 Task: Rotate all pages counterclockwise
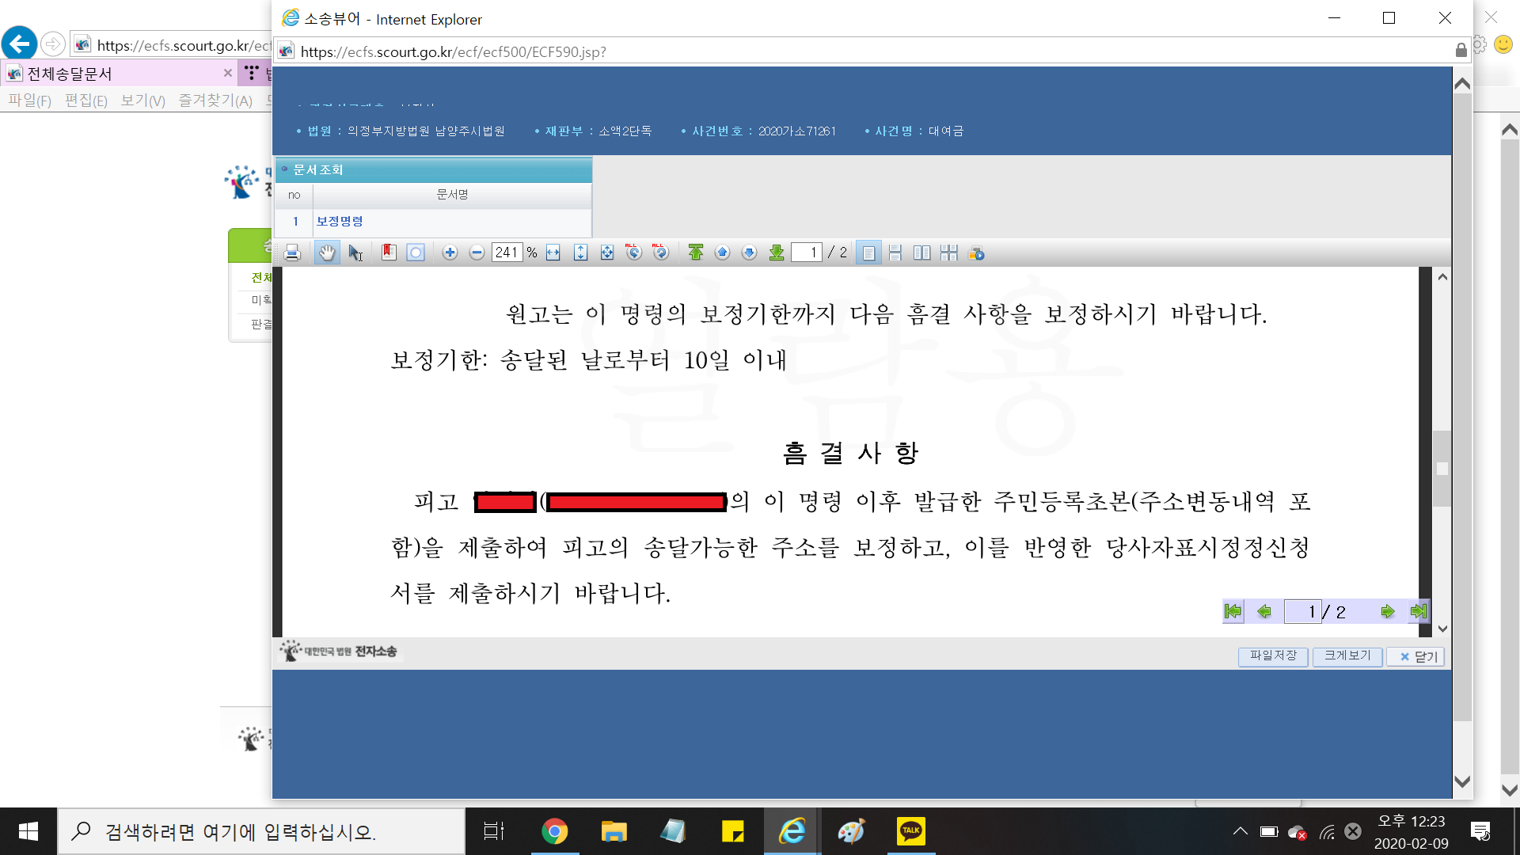[x=633, y=253]
